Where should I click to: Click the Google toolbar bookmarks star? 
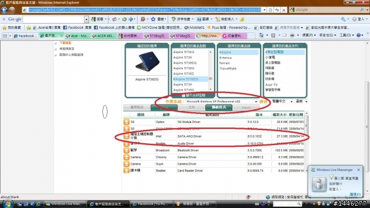click(153, 19)
